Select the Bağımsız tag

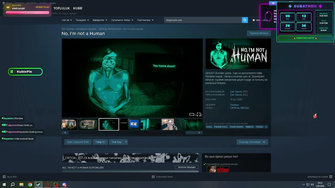tap(250, 127)
